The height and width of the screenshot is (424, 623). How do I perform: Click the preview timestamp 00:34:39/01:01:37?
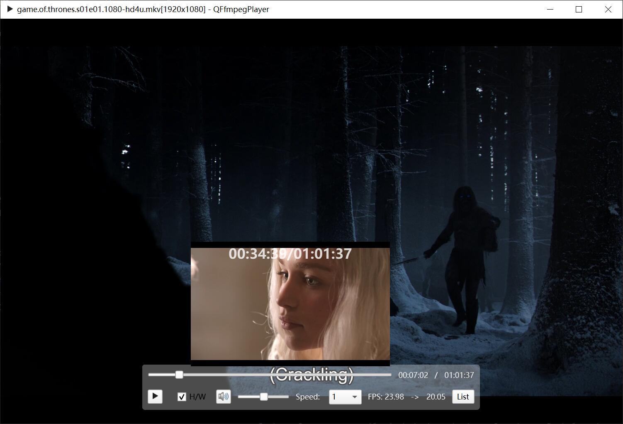coord(290,254)
